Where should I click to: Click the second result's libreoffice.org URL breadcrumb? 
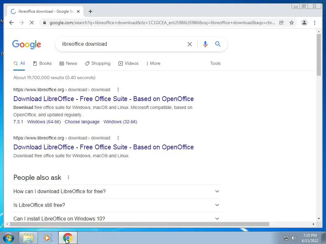click(62, 138)
